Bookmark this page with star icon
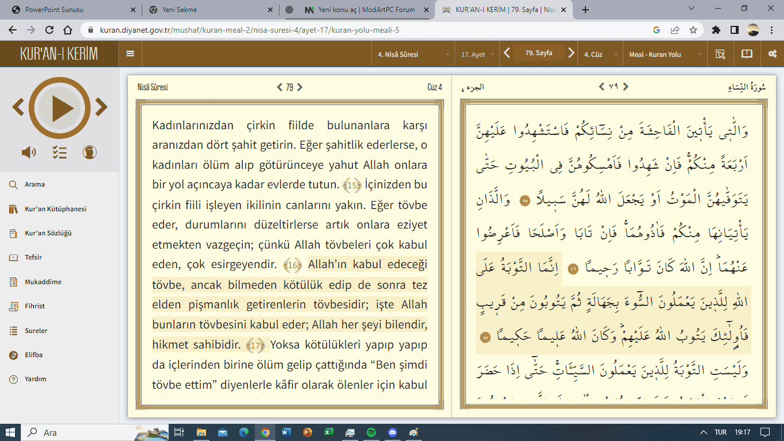784x441 pixels. coord(693,30)
